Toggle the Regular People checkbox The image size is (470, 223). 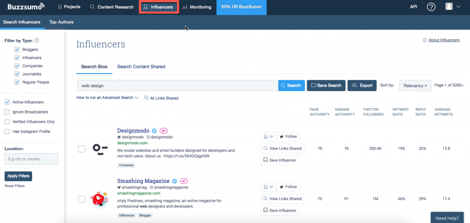pyautogui.click(x=17, y=82)
